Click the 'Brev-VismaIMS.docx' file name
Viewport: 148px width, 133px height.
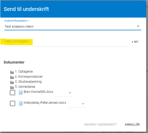pos(38,92)
